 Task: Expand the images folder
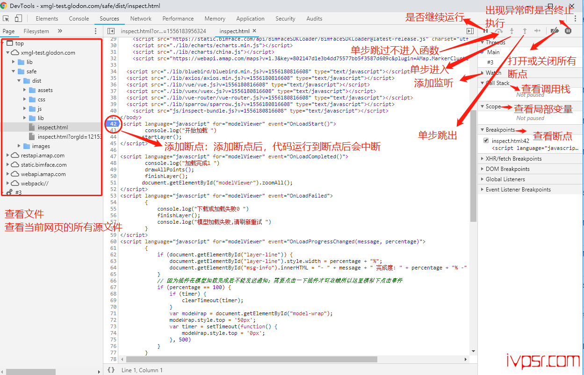(x=19, y=146)
